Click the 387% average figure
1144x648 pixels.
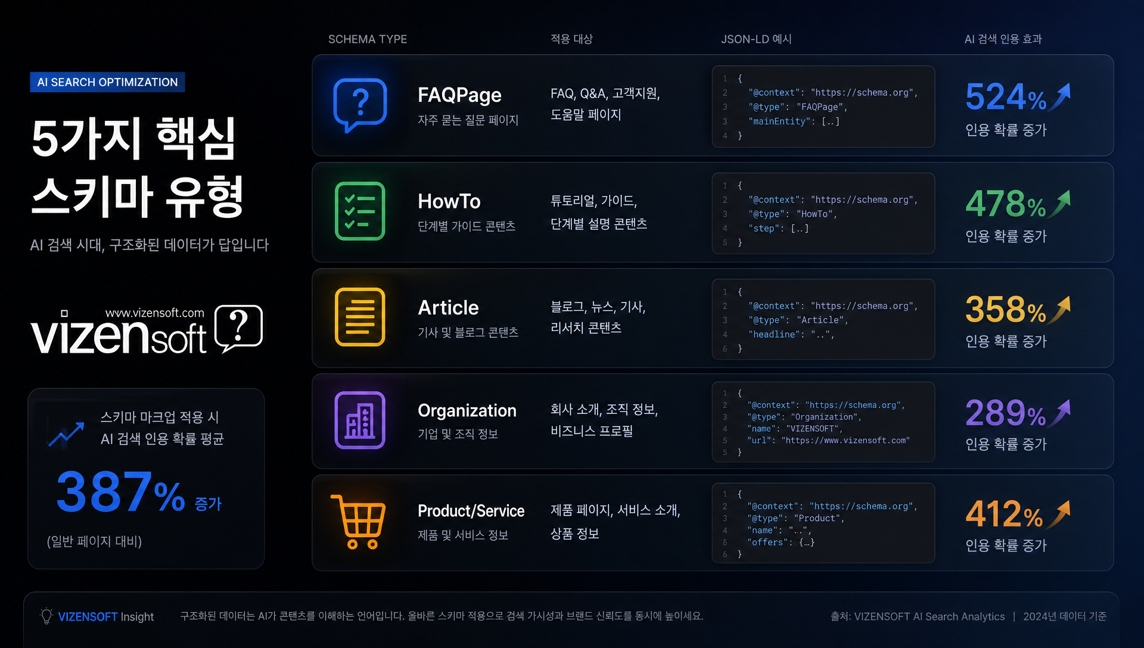[x=121, y=492]
